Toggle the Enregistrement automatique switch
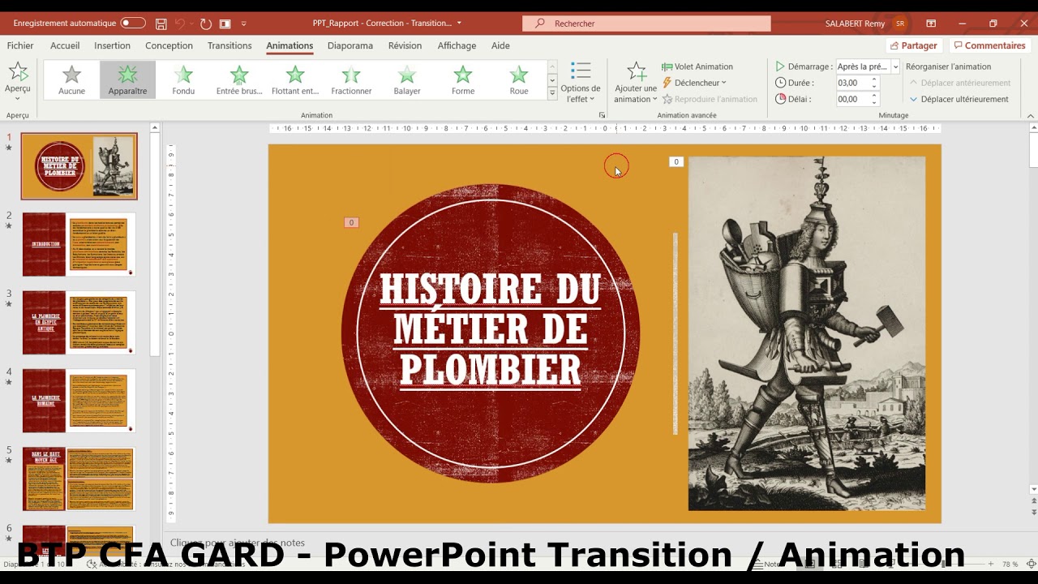 (133, 24)
